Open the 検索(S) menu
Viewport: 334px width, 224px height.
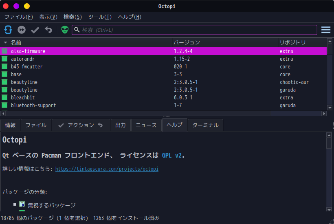click(73, 17)
